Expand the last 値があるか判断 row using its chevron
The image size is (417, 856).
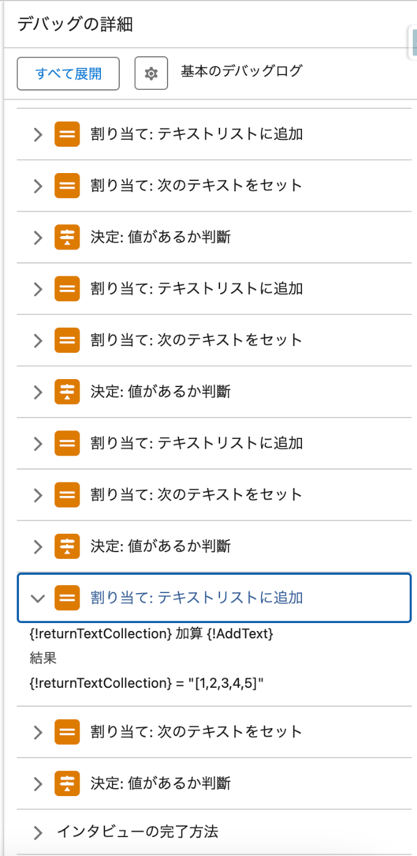[38, 783]
